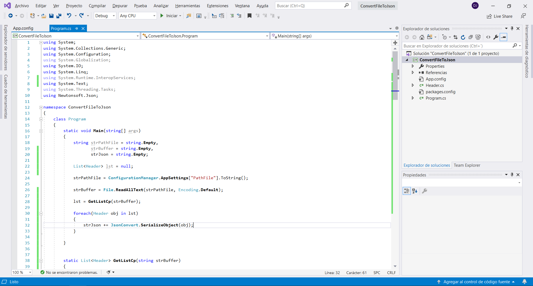
Task: Expand the Referencias tree node
Action: [413, 73]
